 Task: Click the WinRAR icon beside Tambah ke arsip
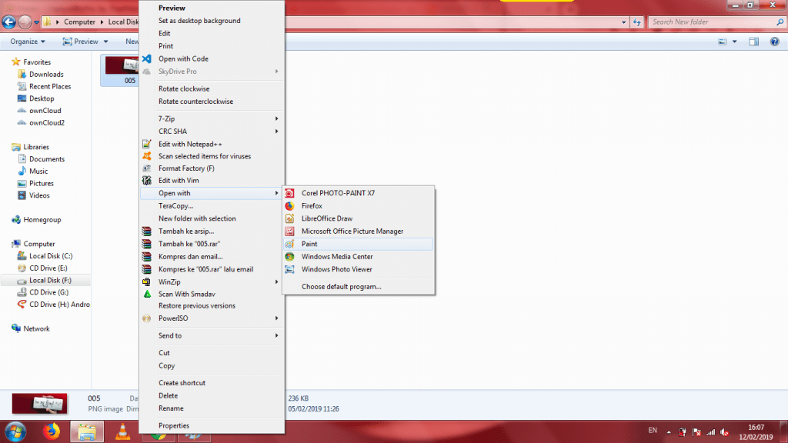tap(146, 231)
